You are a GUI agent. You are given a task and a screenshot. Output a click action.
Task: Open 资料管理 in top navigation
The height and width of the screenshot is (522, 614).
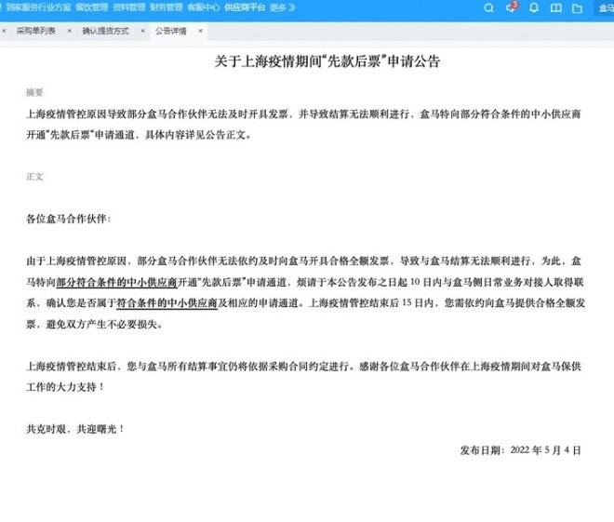128,7
